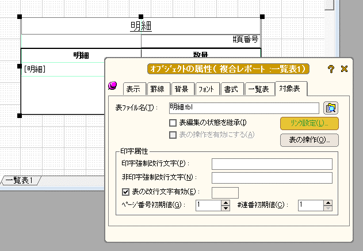Click the purple pin icon beside tabs
Screen dimensions: 363x251
pos(113,86)
